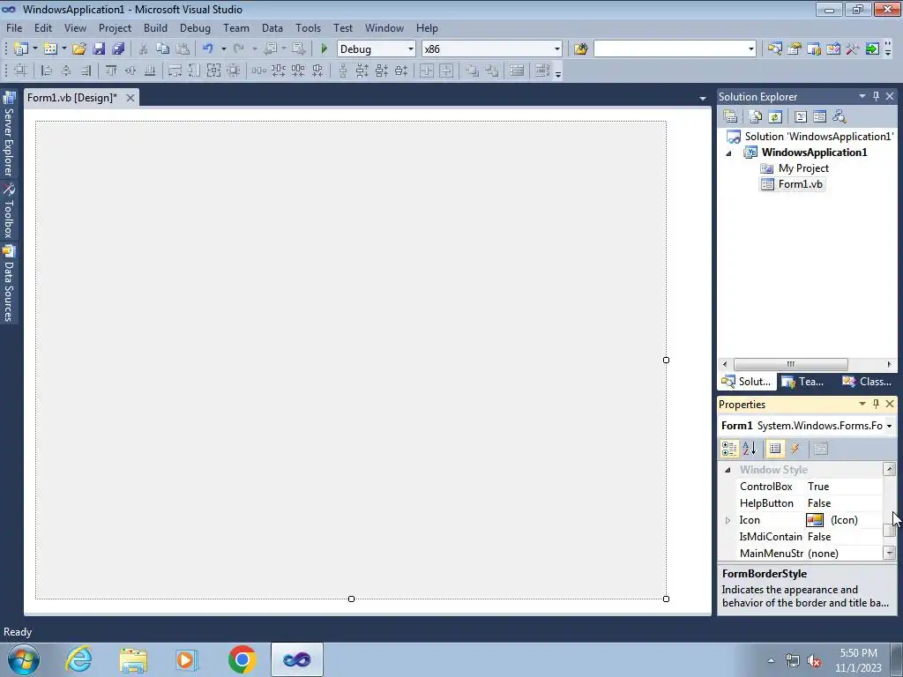Switch to the Class View tab
Screen dimensions: 903x677
(867, 381)
